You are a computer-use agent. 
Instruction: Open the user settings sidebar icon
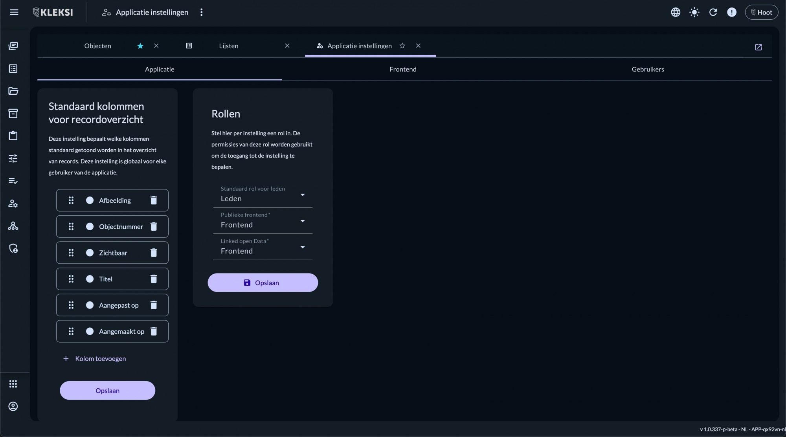point(13,204)
